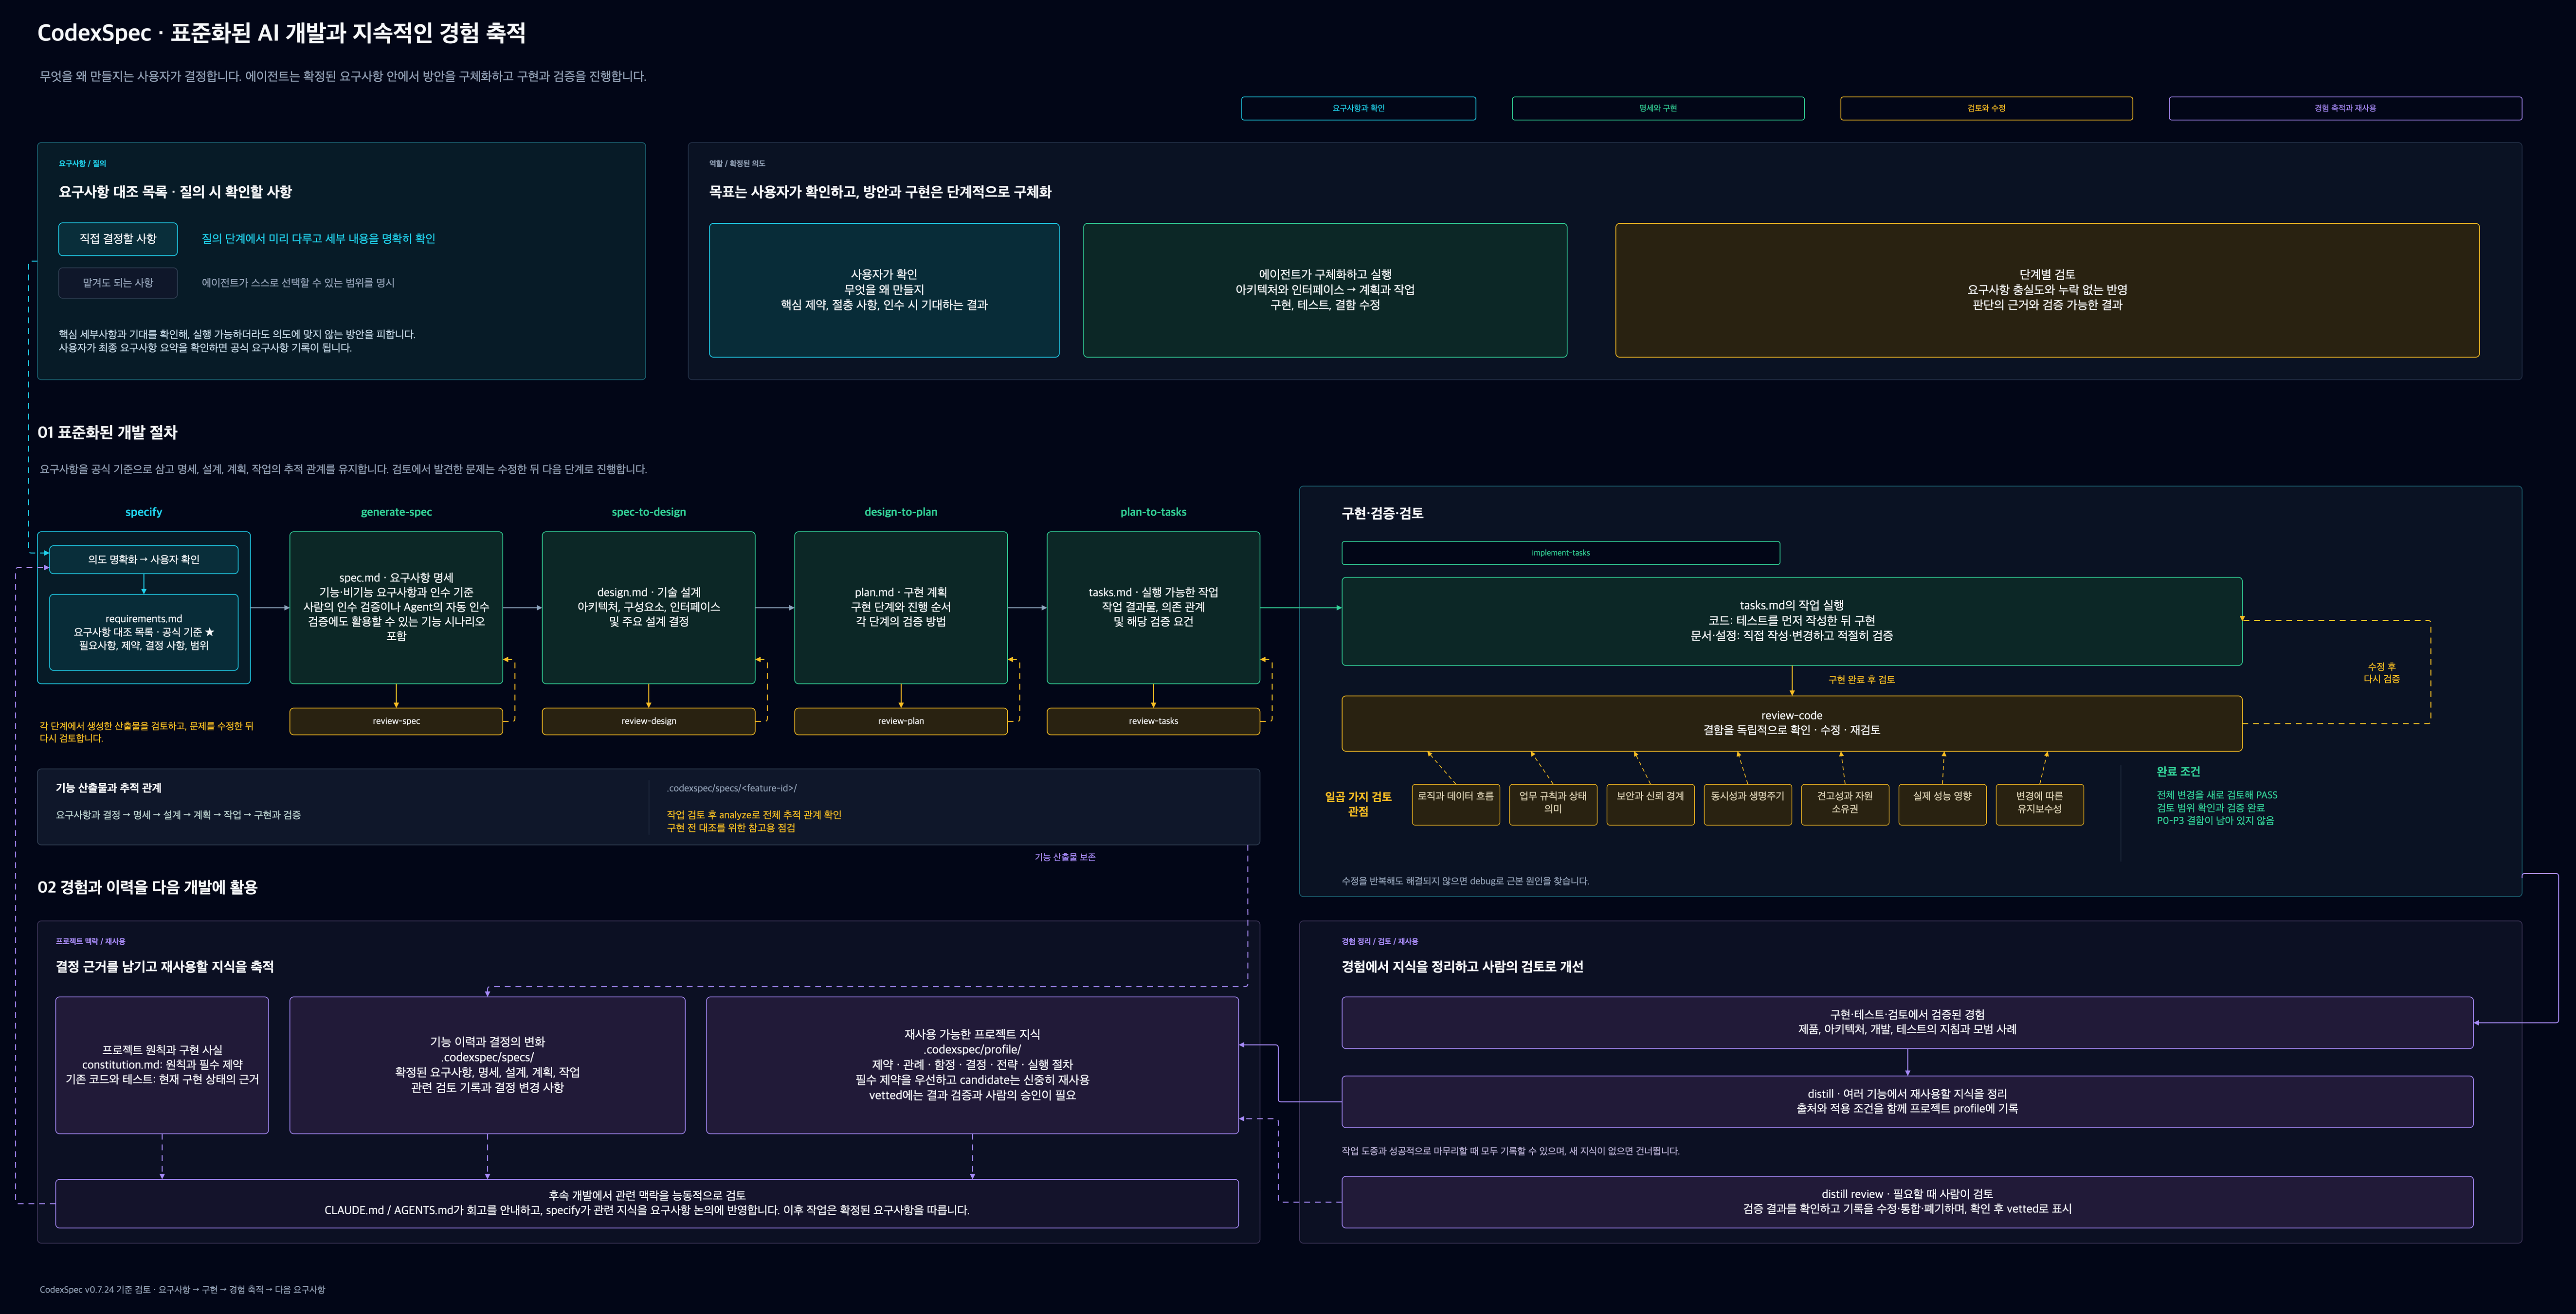Image resolution: width=2576 pixels, height=1314 pixels.
Task: Select the '맡겨도 되는 사항' box
Action: (x=118, y=283)
